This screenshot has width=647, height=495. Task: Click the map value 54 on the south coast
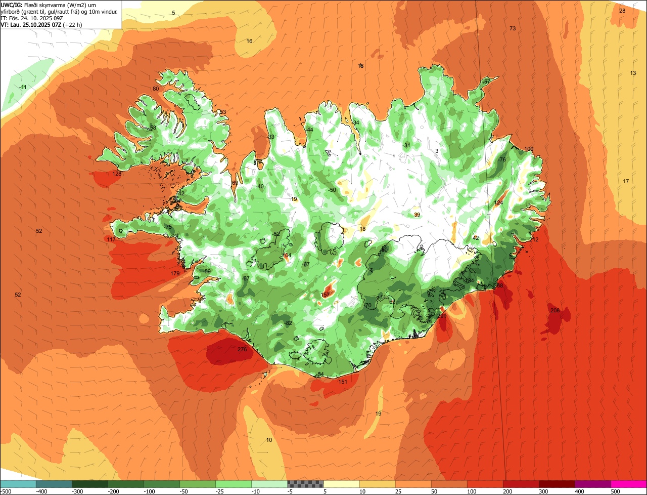[x=320, y=375]
